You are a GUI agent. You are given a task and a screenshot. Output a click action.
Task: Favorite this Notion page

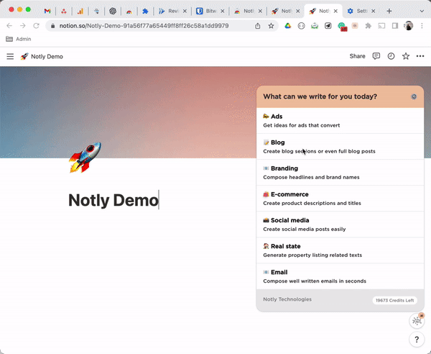click(406, 56)
